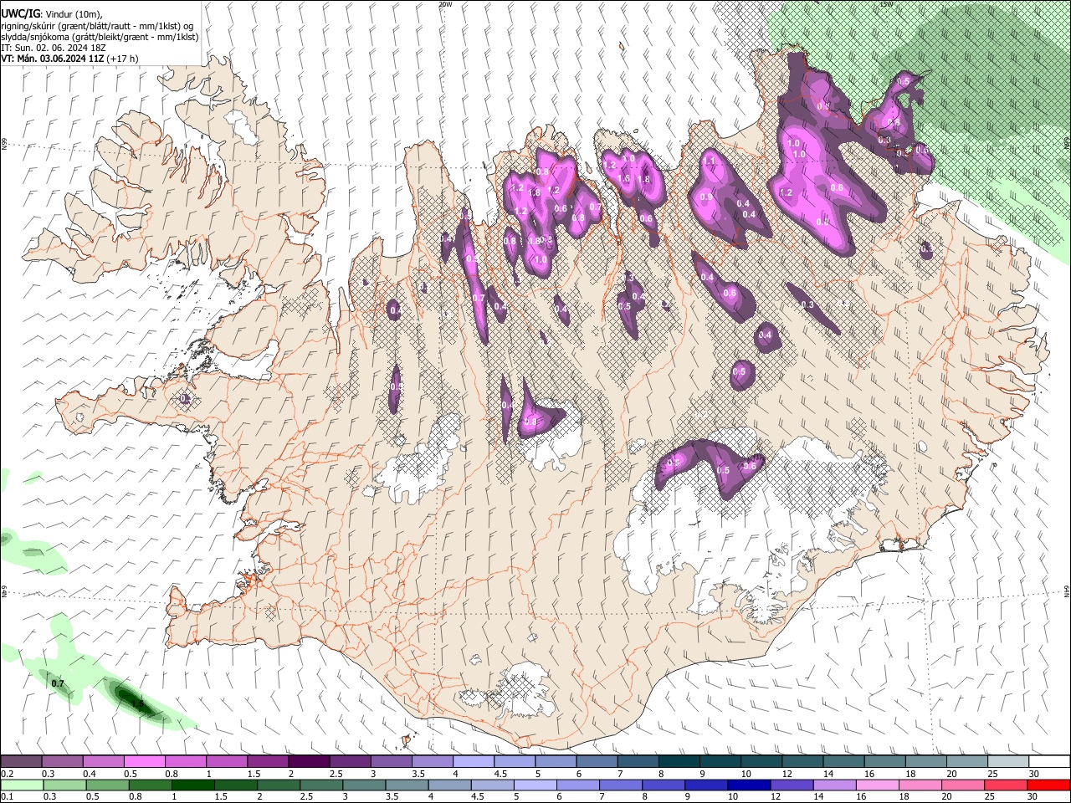The width and height of the screenshot is (1071, 803).
Task: Pick the bright red rain swatch at 30
Action: (1048, 785)
